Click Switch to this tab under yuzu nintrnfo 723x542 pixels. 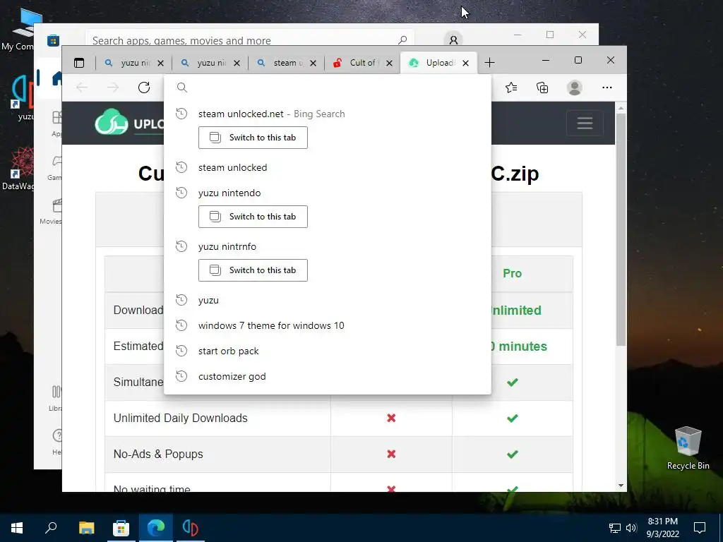click(253, 270)
